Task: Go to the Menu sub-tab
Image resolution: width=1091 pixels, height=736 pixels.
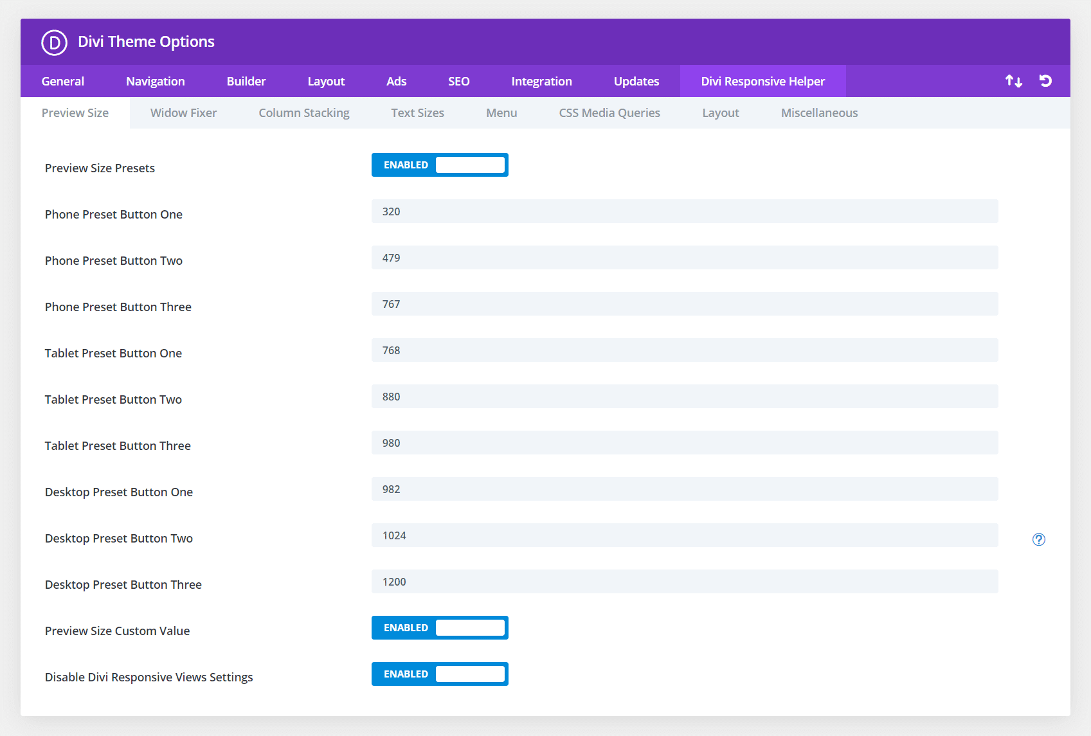Action: (x=501, y=113)
